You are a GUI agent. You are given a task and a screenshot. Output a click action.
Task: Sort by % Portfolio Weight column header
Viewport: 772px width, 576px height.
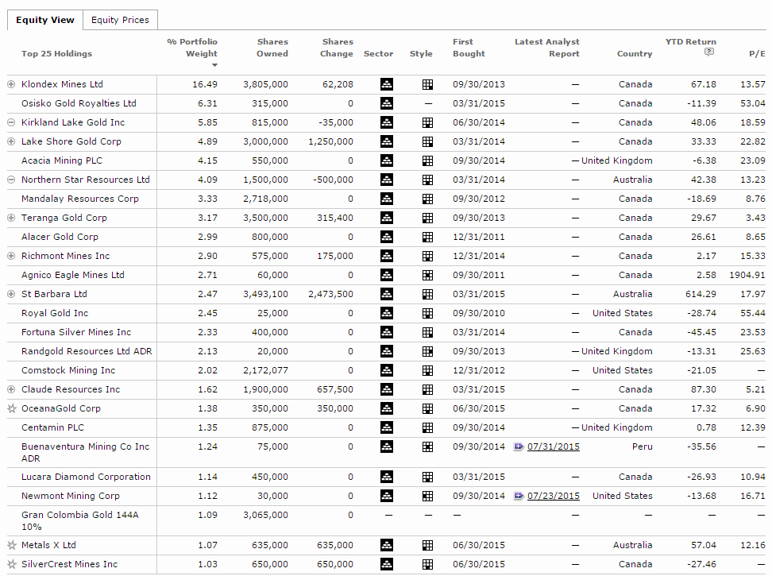click(192, 48)
